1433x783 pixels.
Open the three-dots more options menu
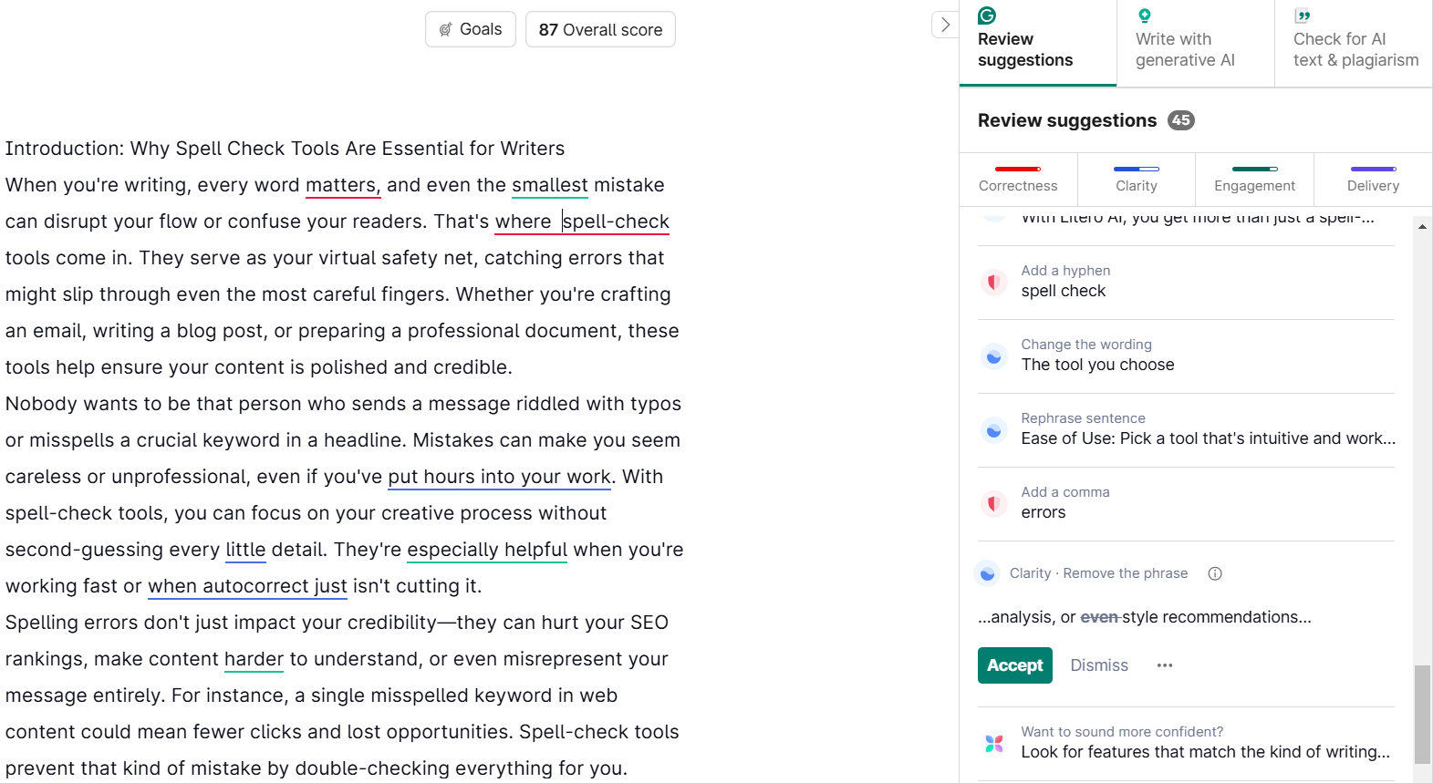click(x=1165, y=665)
